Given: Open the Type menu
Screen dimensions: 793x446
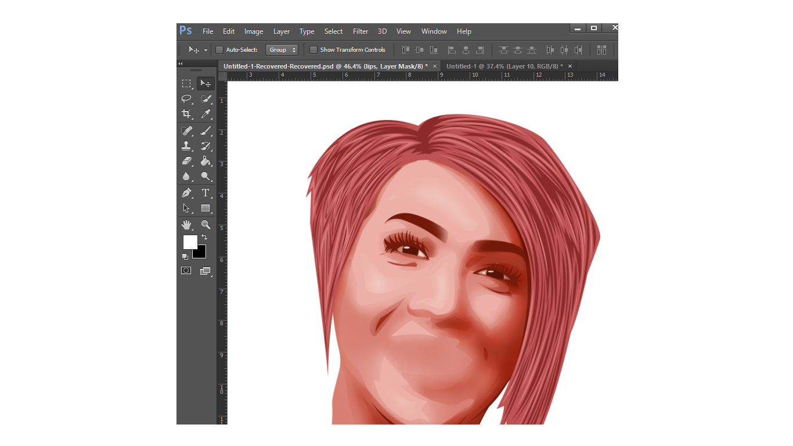Looking at the screenshot, I should point(307,31).
